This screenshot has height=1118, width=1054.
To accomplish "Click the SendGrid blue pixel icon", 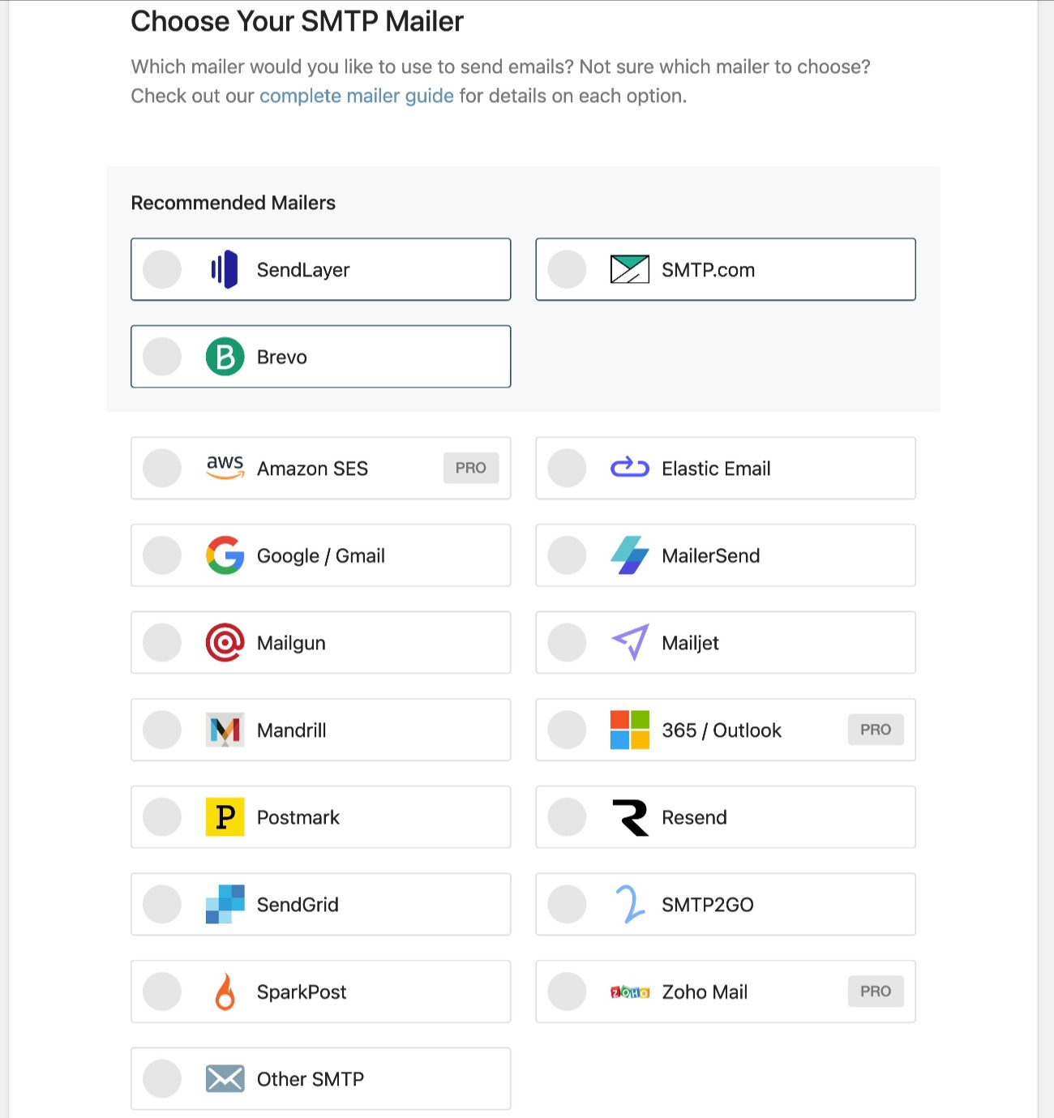I will [x=225, y=904].
